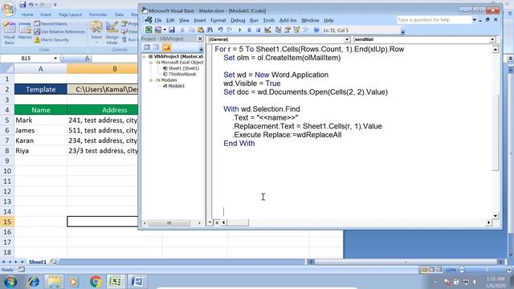Open the Tools menu in Visual Basic editor

269,20
